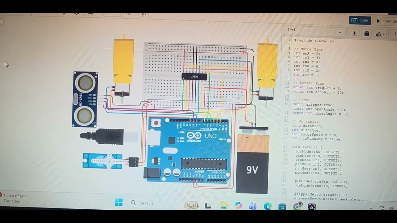The image size is (397, 223).
Task: Select the blue micro servo component
Action: [102, 161]
